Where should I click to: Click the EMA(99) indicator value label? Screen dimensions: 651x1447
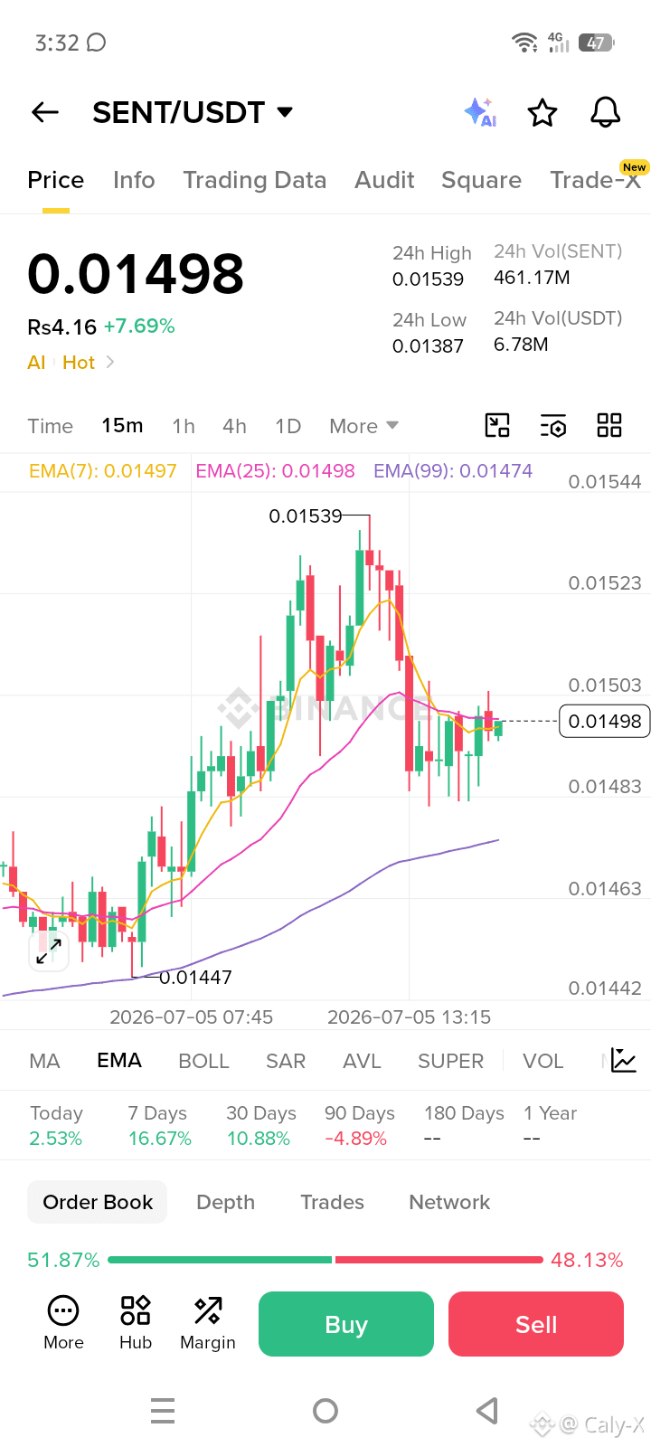pos(453,471)
